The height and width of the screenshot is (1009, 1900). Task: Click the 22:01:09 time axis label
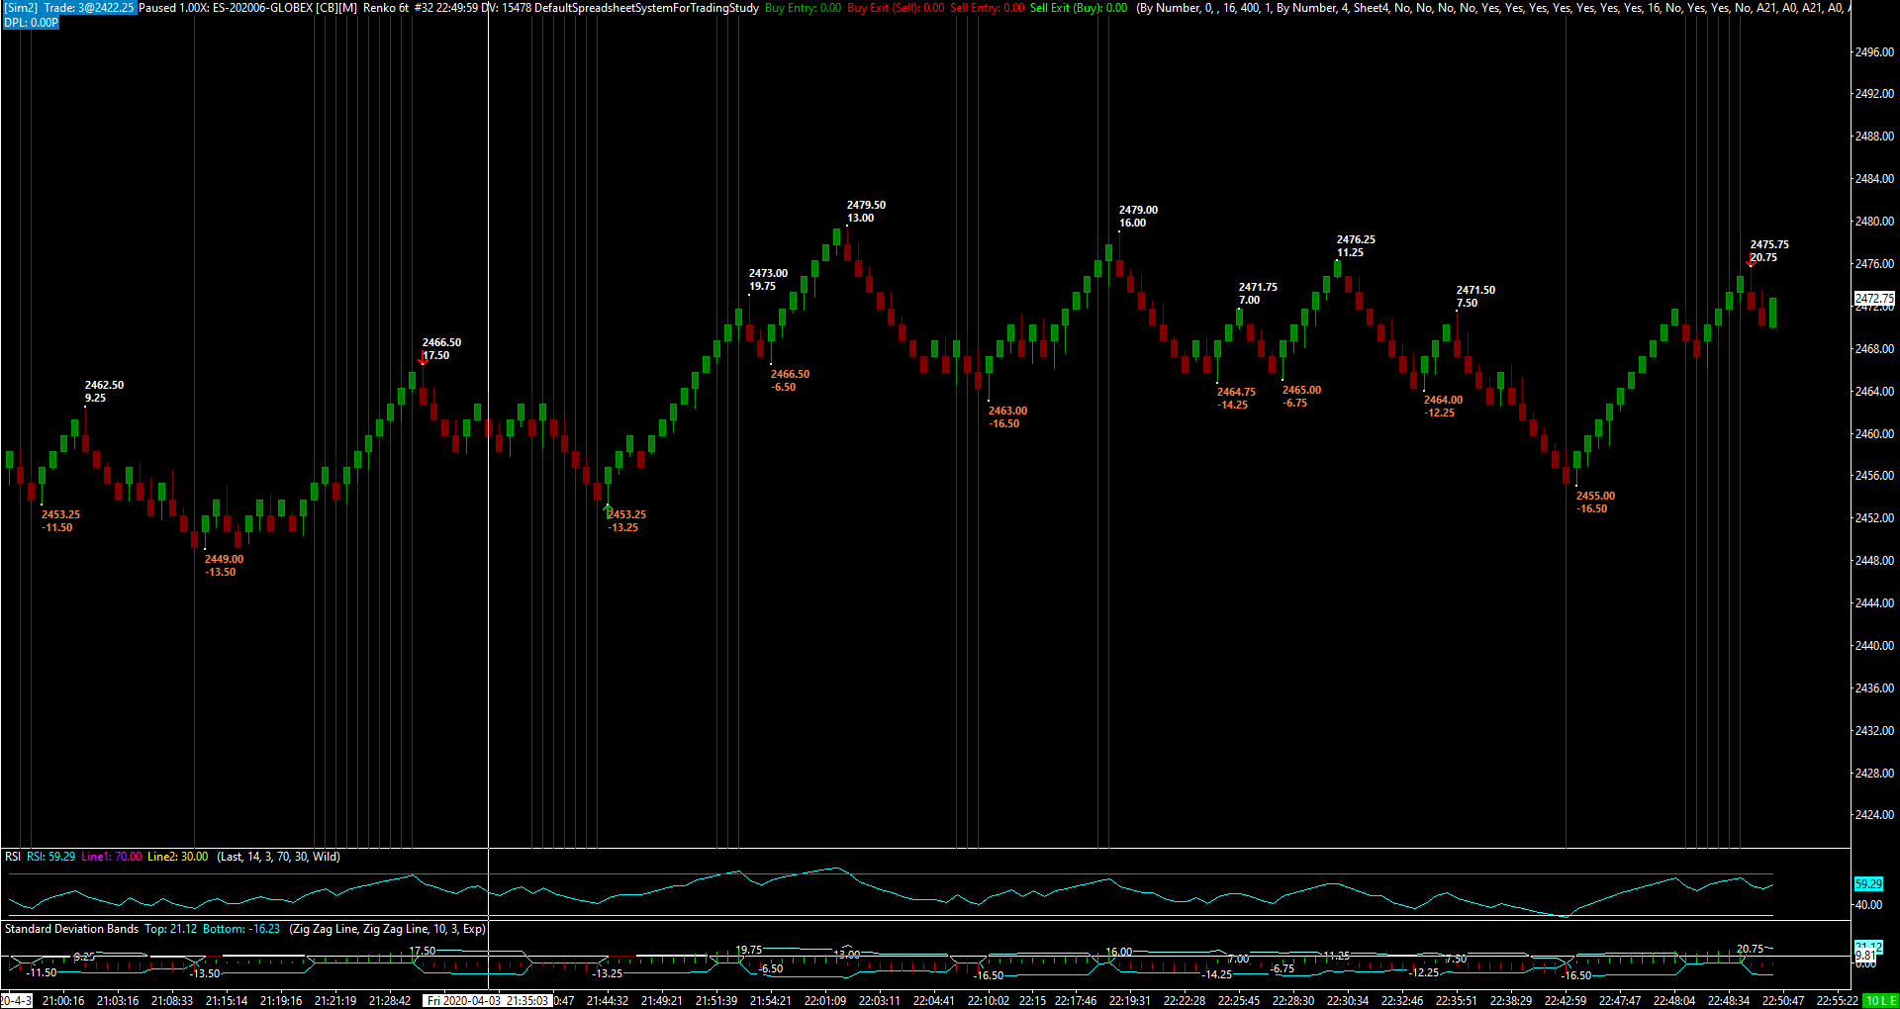click(x=824, y=1001)
